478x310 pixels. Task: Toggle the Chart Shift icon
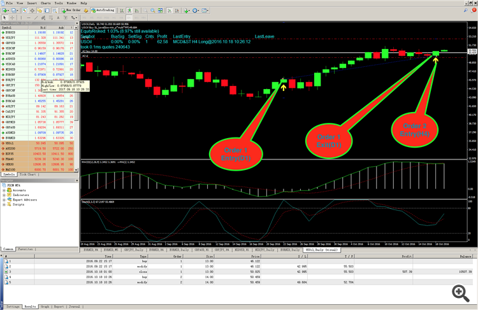177,10
